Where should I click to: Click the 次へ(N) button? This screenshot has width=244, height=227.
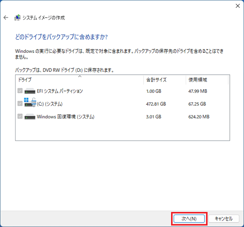point(189,219)
